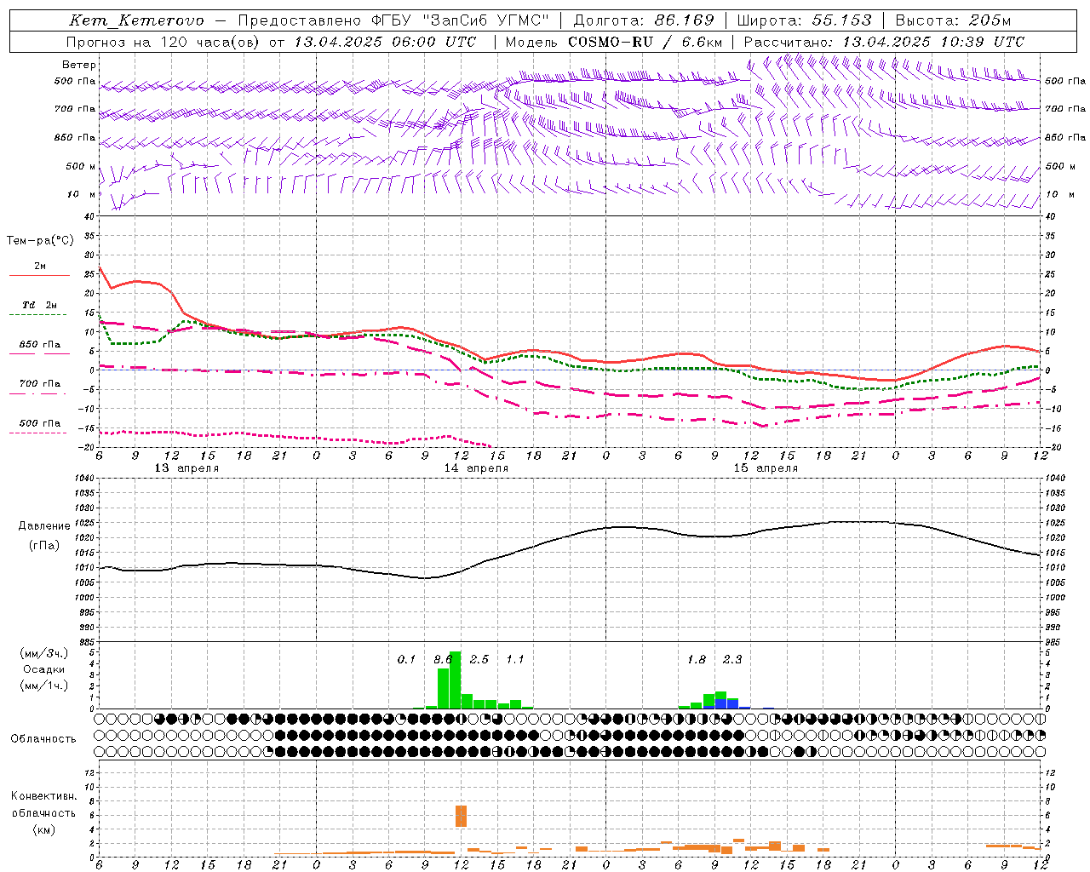Click the 'Конвективн.' convective cloud label
Viewport: 1090px width, 872px height.
tap(43, 796)
